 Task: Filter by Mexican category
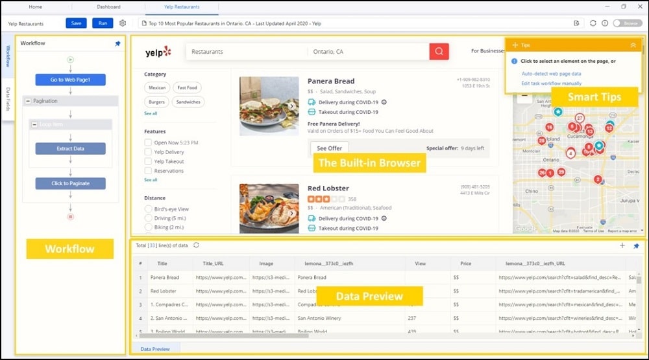(x=157, y=87)
